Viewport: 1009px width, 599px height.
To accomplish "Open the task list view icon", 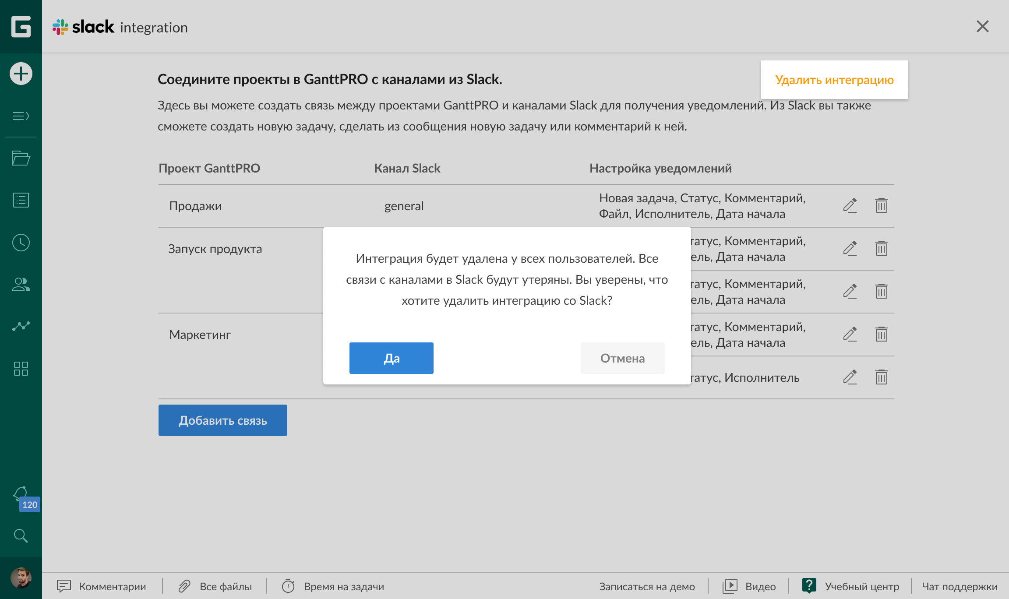I will [x=20, y=200].
